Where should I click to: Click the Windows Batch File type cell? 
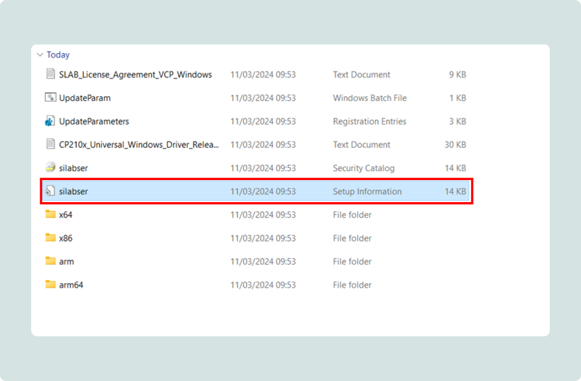click(x=370, y=98)
